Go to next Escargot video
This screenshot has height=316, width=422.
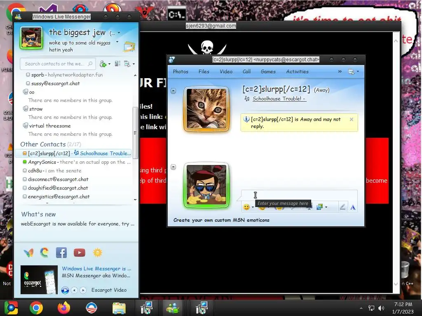(83, 290)
